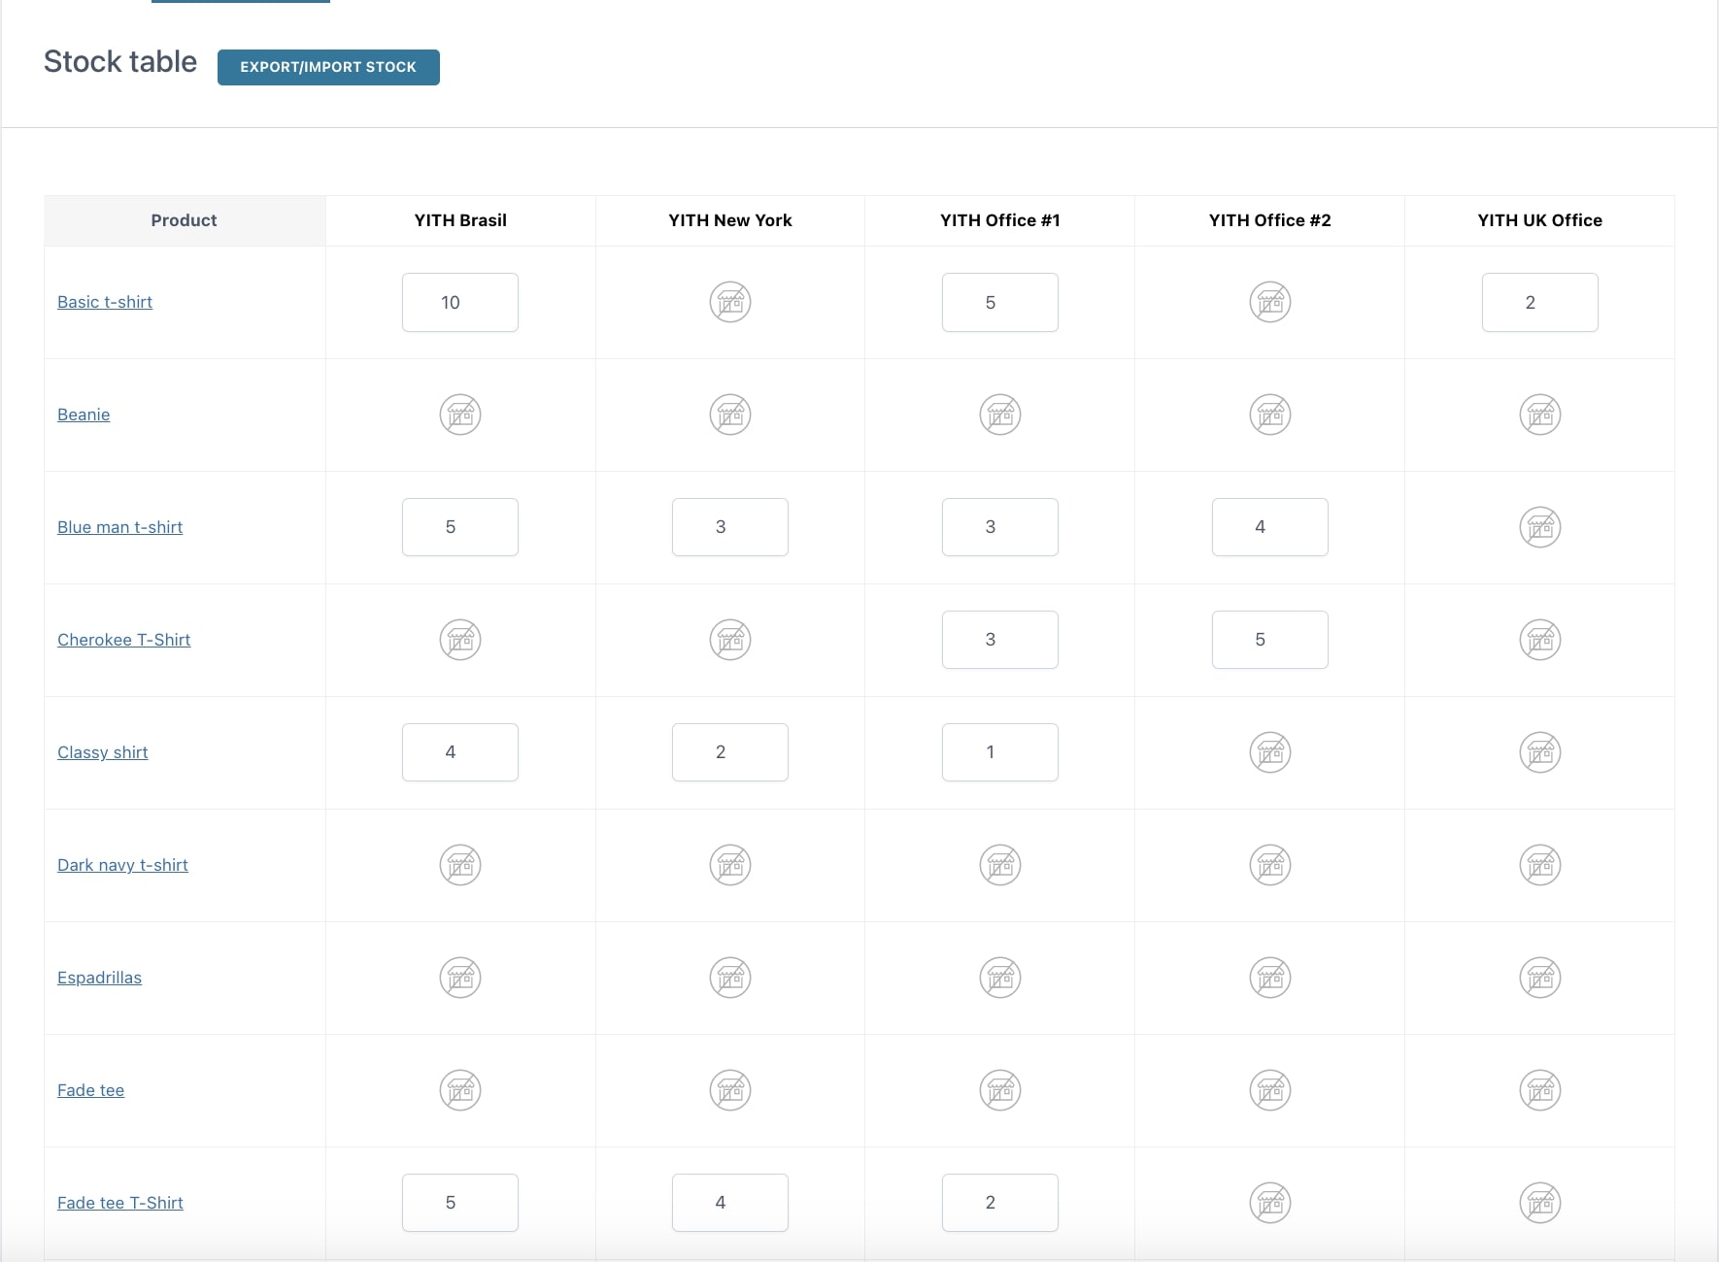Click the no-store icon for Fade tee in YITH New York
This screenshot has height=1262, width=1719.
pyautogui.click(x=730, y=1090)
